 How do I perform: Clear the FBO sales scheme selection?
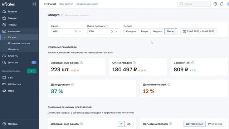(x=112, y=31)
